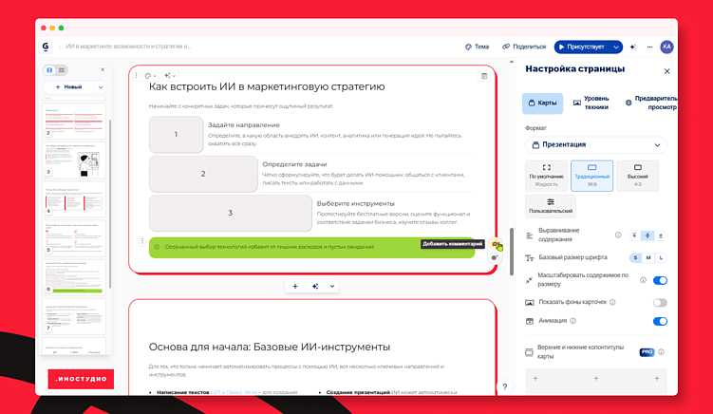Open the card AI edit dropdown
Screen dimensions: 713x414
click(170, 76)
